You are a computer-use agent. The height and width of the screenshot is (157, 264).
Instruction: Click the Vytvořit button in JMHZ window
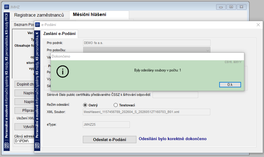point(24,127)
